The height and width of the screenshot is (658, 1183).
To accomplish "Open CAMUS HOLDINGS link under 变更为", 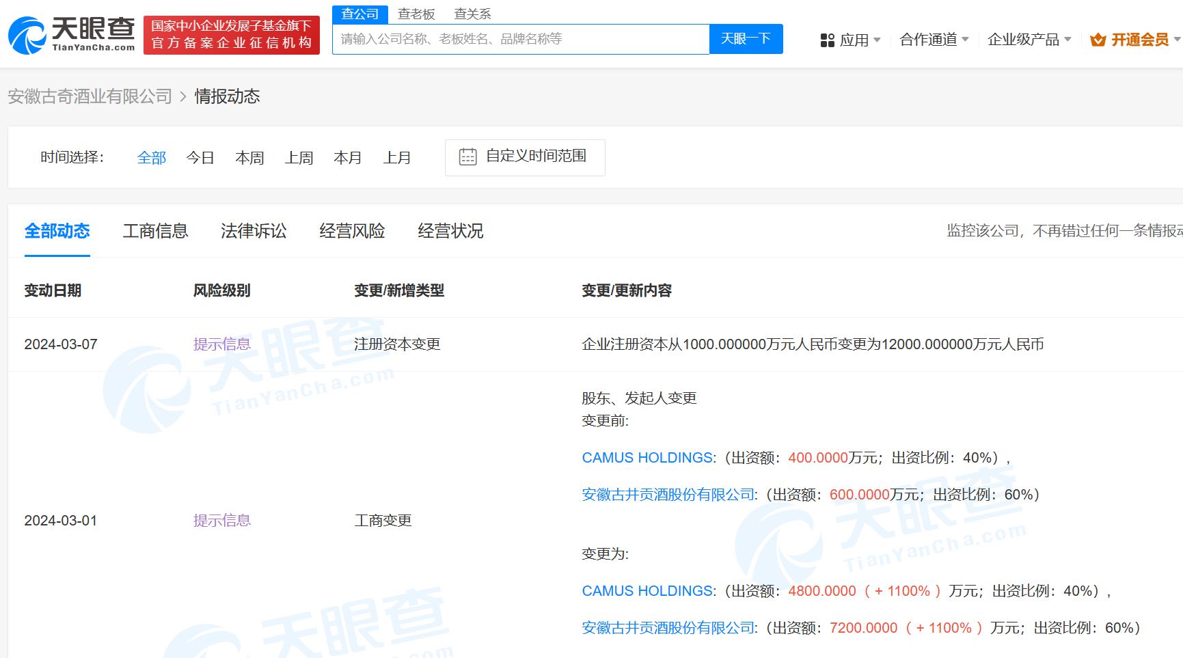I will (647, 591).
